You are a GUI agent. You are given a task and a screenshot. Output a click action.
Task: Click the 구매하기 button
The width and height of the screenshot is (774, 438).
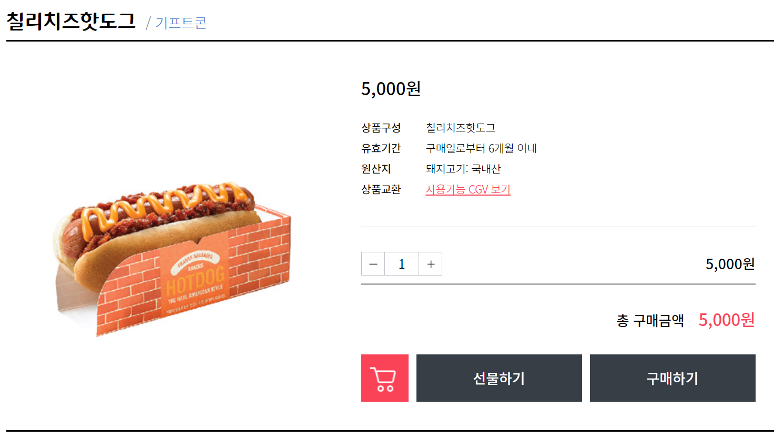pos(673,378)
